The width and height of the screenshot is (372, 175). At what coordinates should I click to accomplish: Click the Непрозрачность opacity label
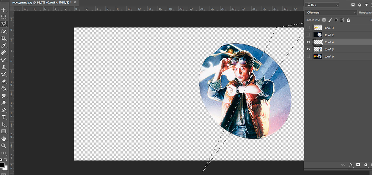pos(365,12)
